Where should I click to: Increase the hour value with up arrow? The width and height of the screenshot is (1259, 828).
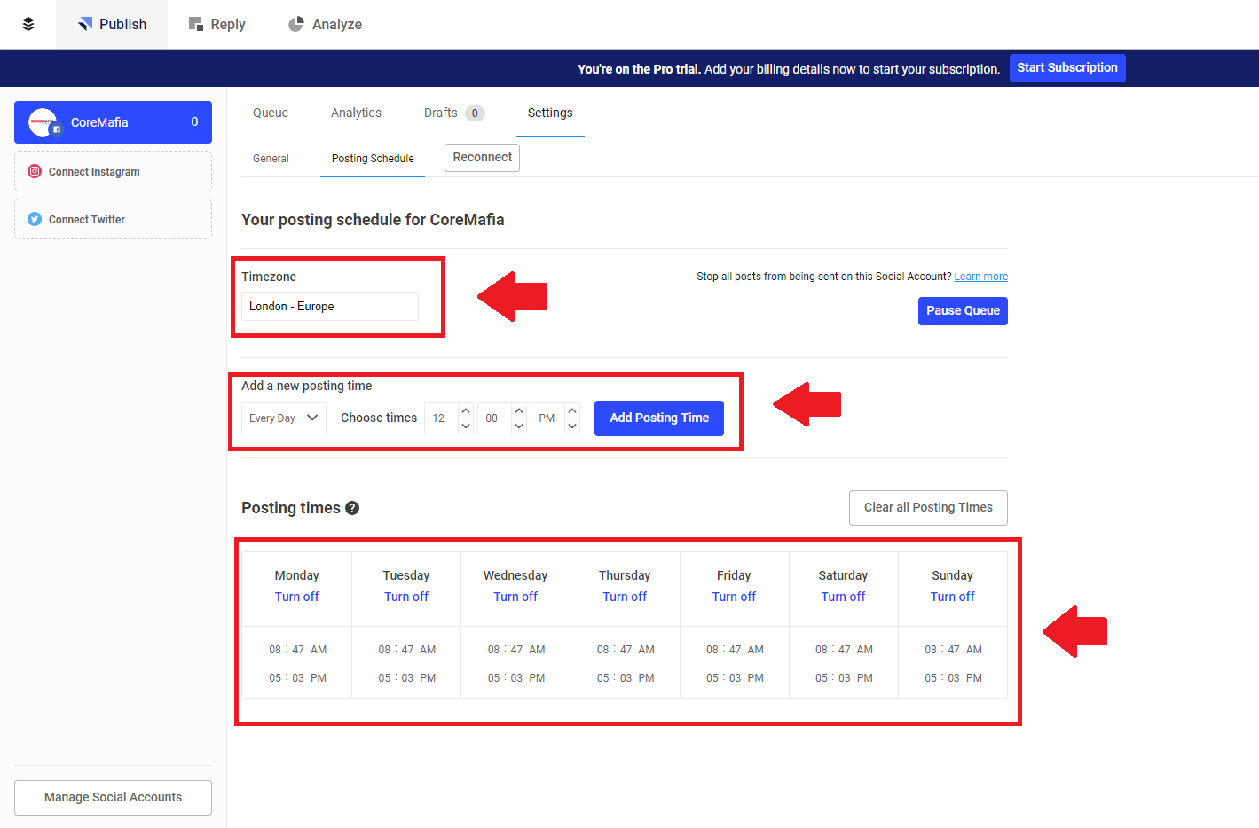466,410
